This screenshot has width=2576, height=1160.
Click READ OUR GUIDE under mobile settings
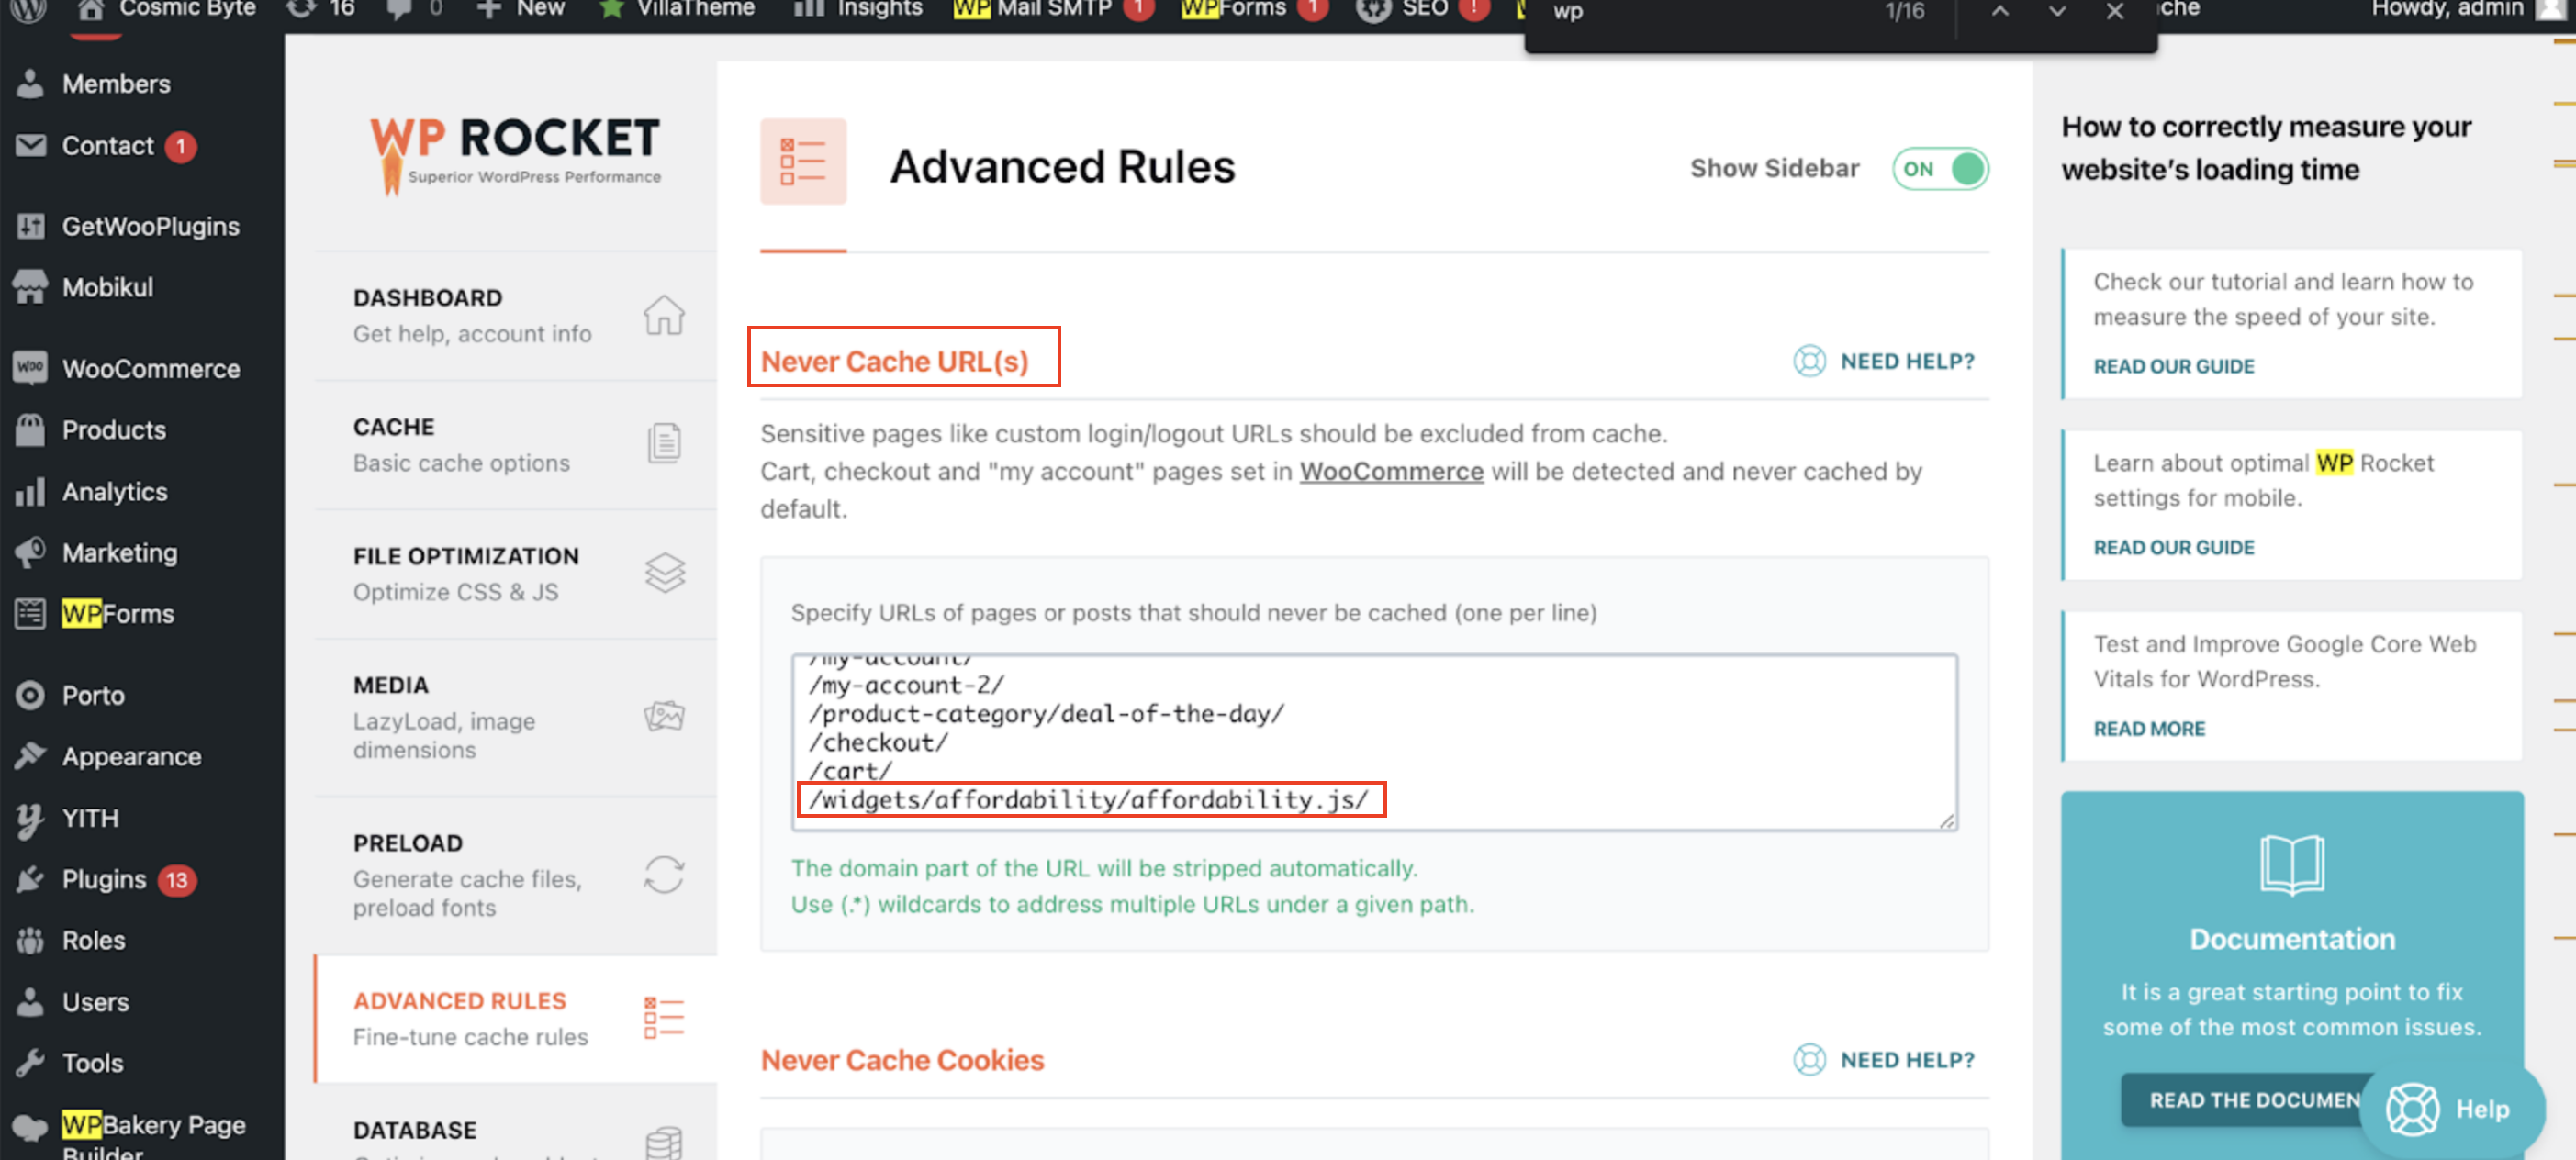click(x=2173, y=547)
